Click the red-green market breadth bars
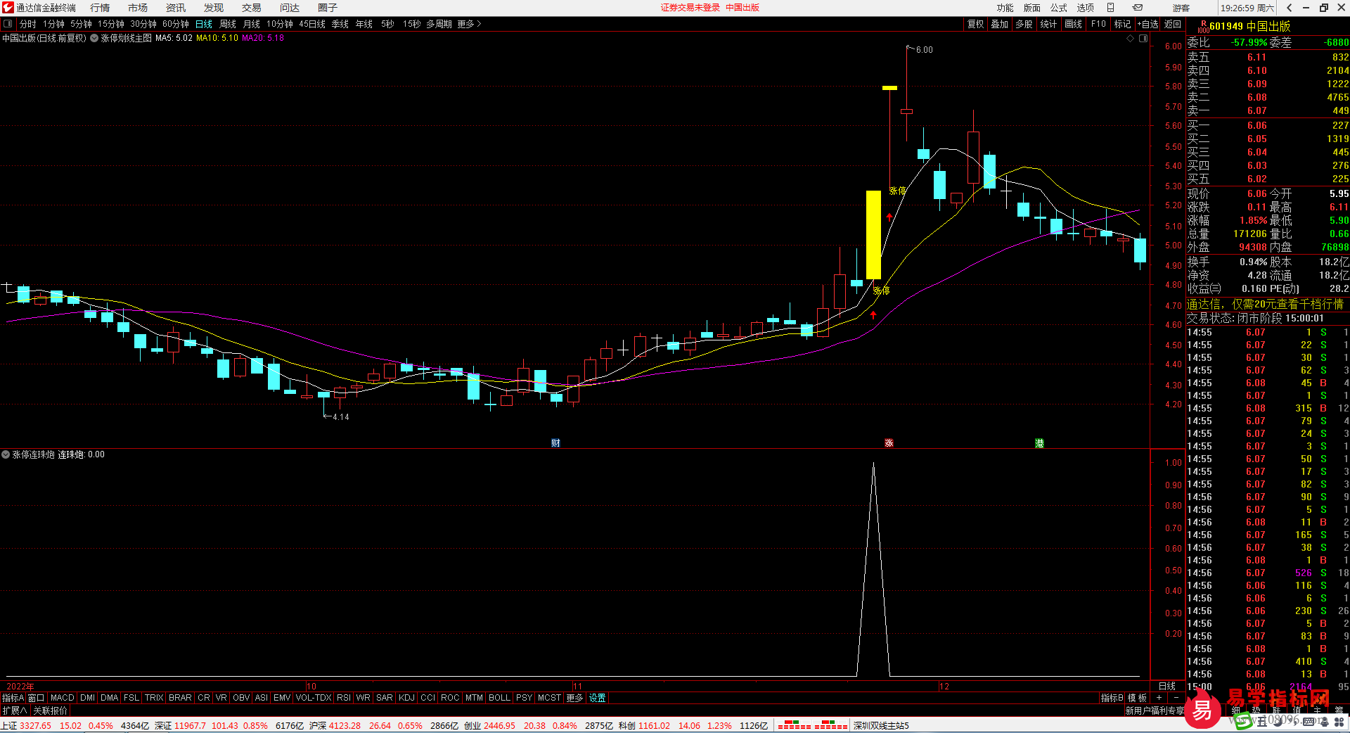 coord(813,725)
